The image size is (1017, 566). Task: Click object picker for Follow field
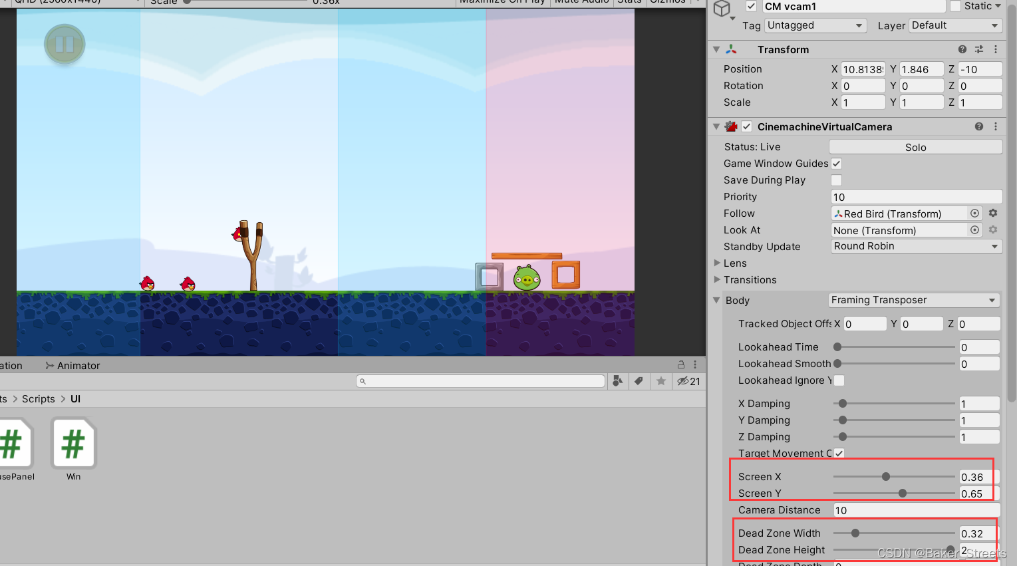point(974,213)
